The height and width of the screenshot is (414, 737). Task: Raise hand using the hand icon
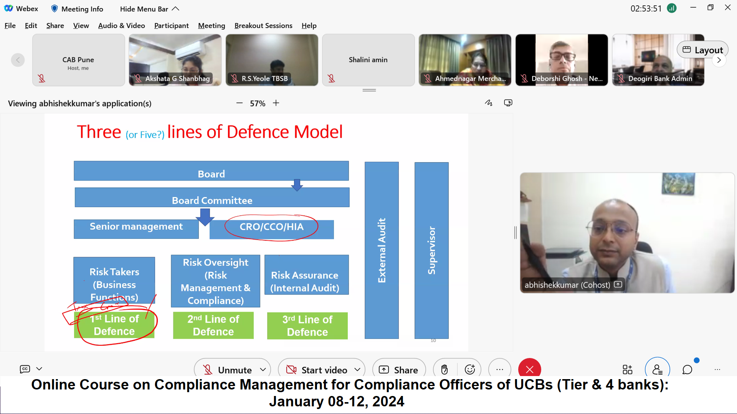pyautogui.click(x=445, y=370)
